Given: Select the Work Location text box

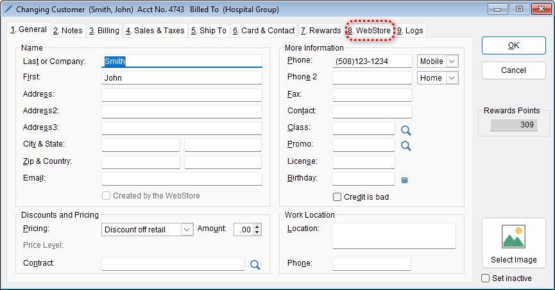Looking at the screenshot, I should pos(393,236).
